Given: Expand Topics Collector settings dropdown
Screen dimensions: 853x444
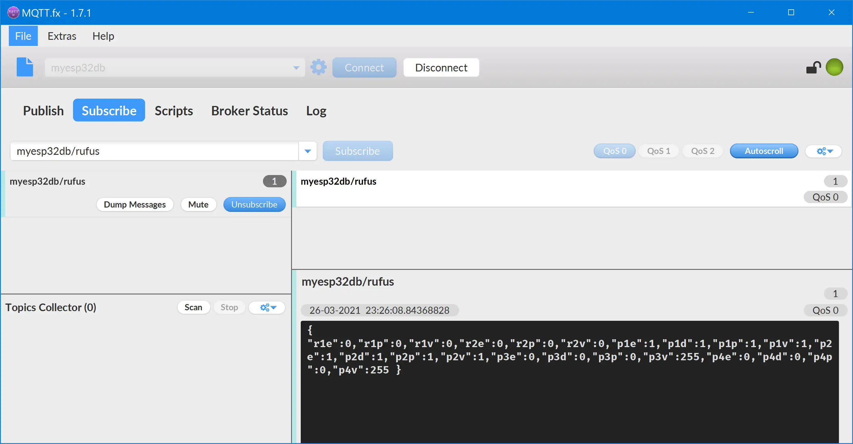Looking at the screenshot, I should [x=267, y=308].
